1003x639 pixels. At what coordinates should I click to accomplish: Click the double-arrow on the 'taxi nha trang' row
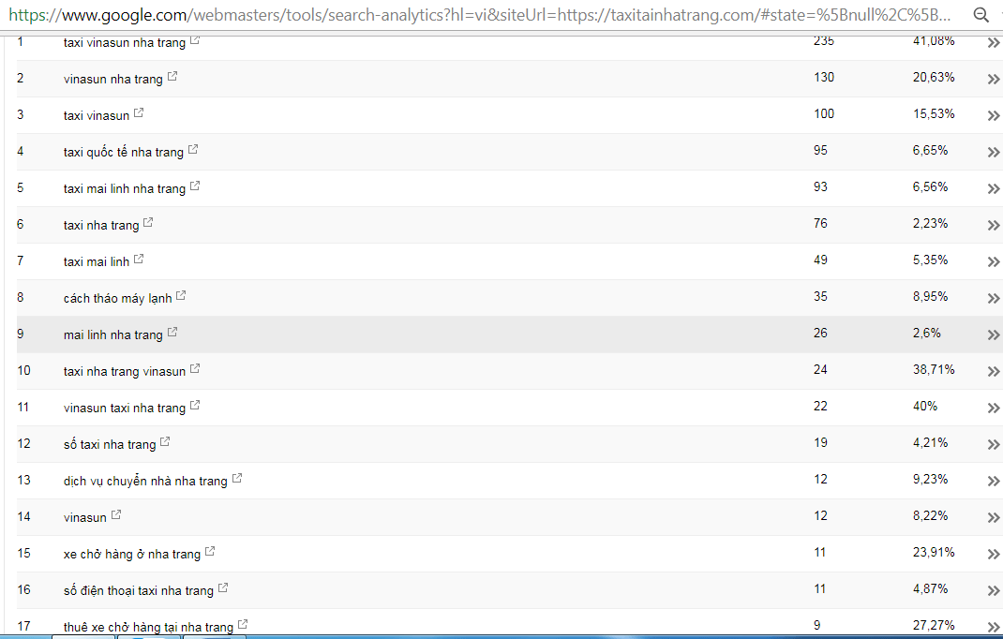[x=993, y=225]
